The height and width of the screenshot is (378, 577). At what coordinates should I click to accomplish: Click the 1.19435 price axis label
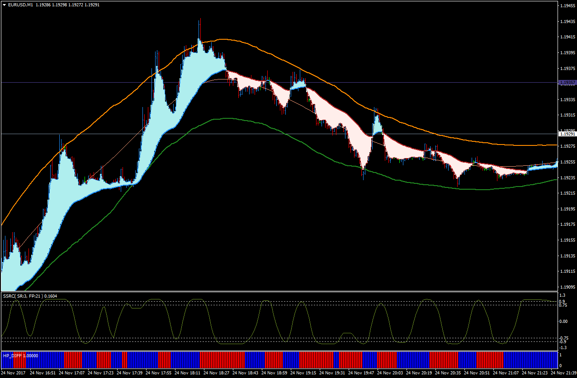568,22
